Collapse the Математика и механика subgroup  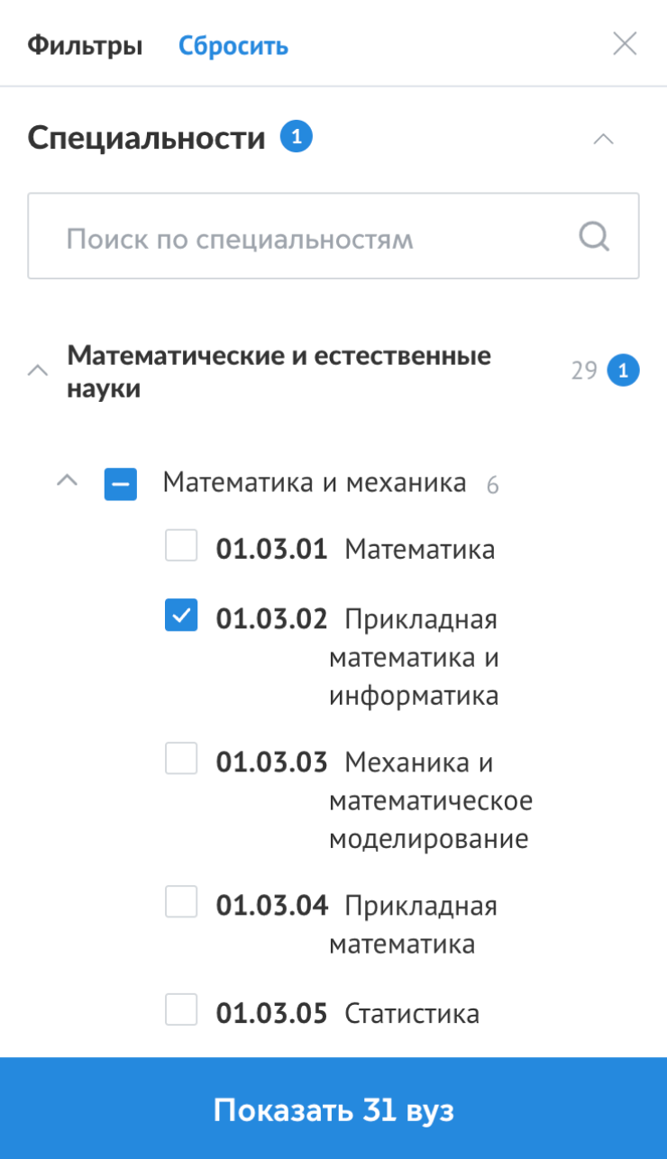[x=67, y=482]
